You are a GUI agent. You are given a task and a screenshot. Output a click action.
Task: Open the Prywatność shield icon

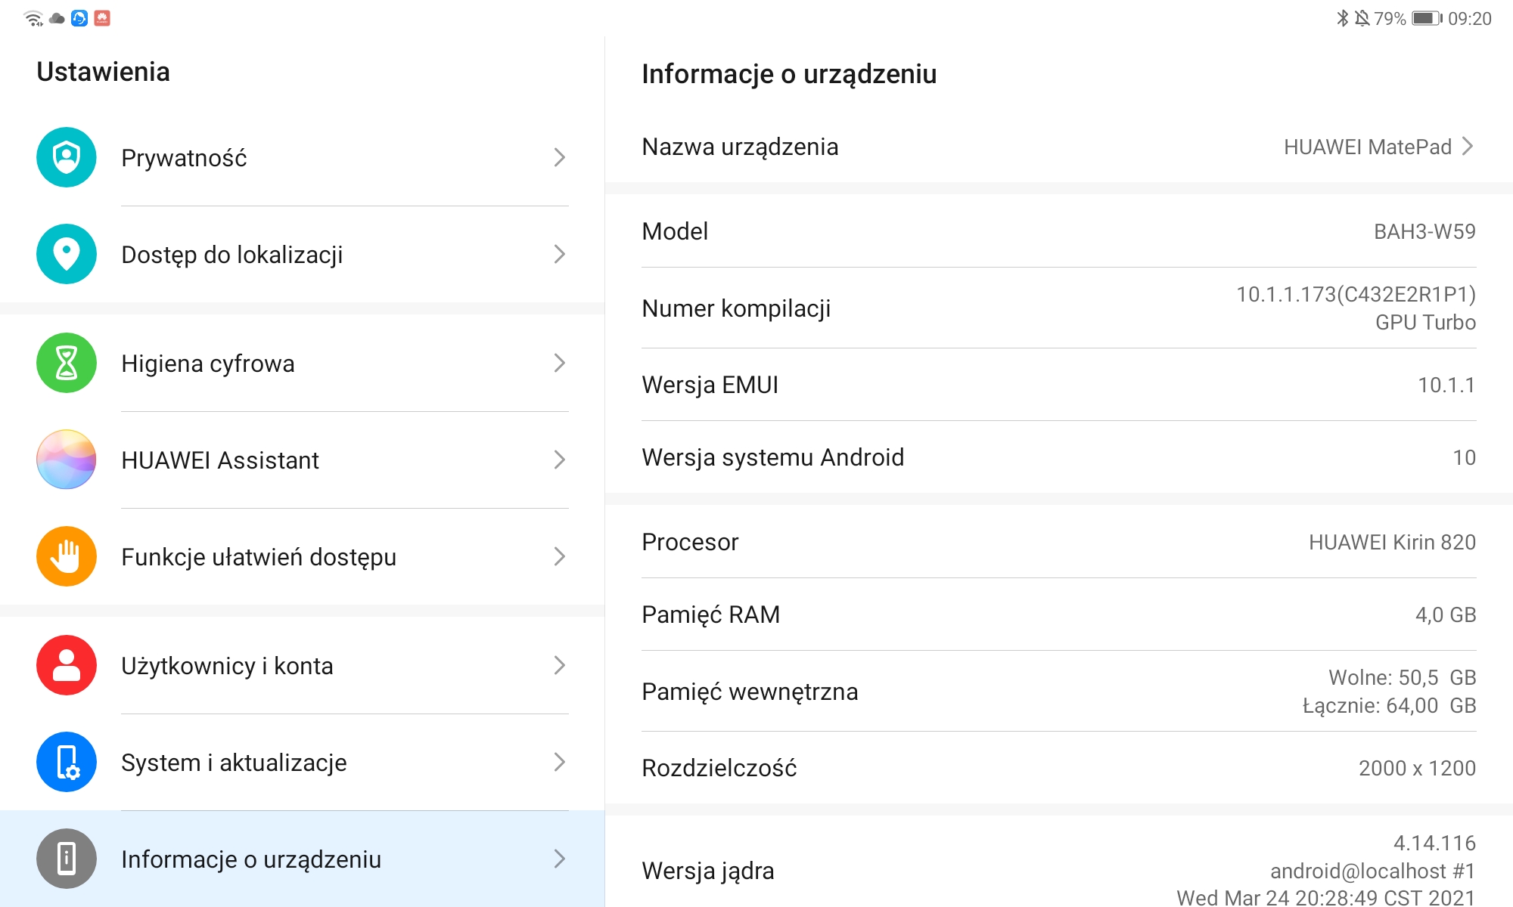click(x=67, y=157)
